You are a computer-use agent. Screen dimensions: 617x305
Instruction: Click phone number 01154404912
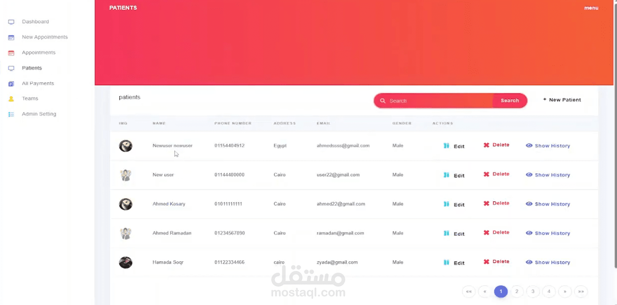pyautogui.click(x=229, y=145)
